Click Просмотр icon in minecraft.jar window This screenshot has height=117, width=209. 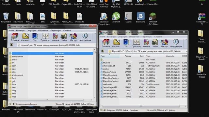pyautogui.click(x=45, y=37)
